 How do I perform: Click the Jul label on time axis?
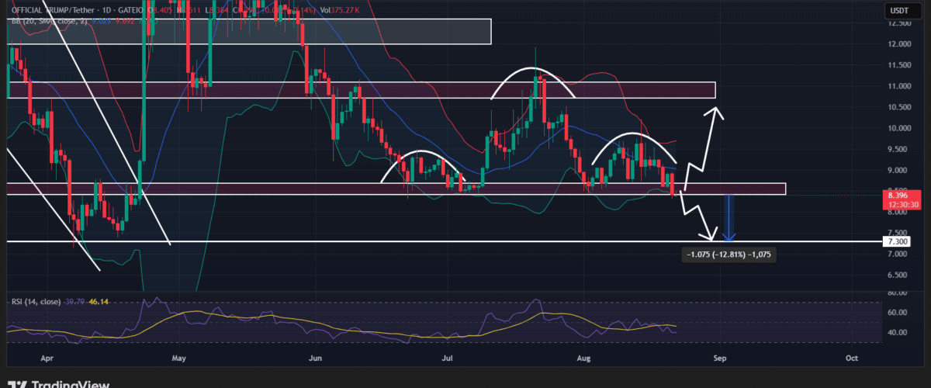[x=448, y=359]
